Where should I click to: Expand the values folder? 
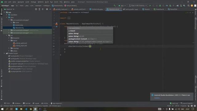[9, 51]
